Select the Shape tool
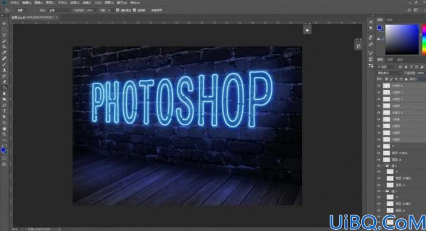 click(x=4, y=123)
